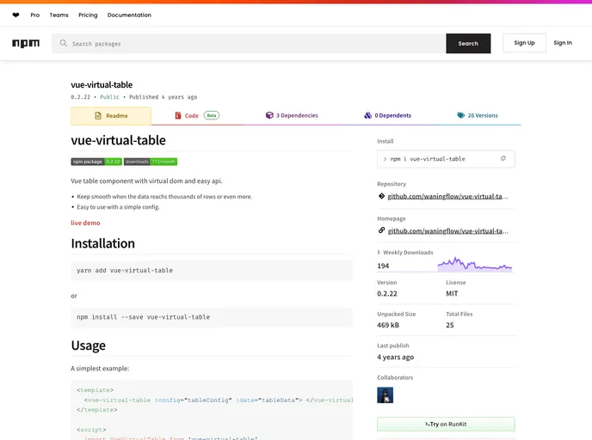Image resolution: width=592 pixels, height=440 pixels.
Task: Open the Pro menu item
Action: pos(35,15)
